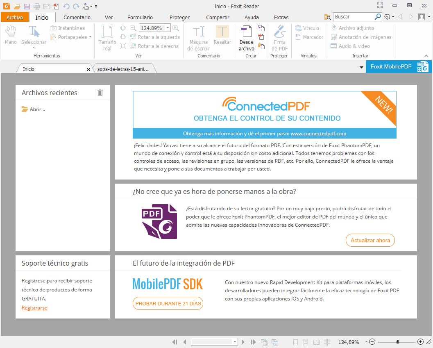Click the zoom-in magnifier in the ribbon
Screen dimensions: 433x348
[x=176, y=28]
